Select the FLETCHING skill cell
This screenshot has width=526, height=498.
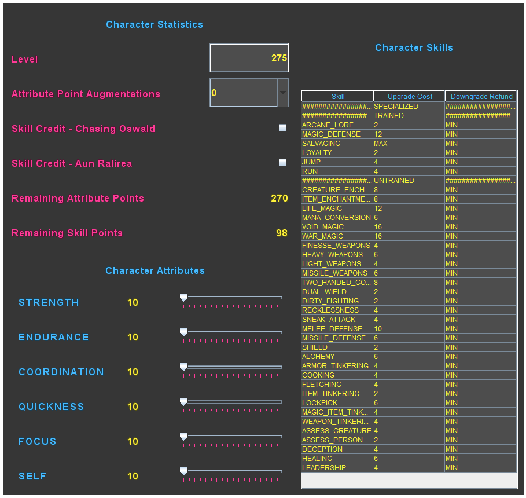point(337,385)
